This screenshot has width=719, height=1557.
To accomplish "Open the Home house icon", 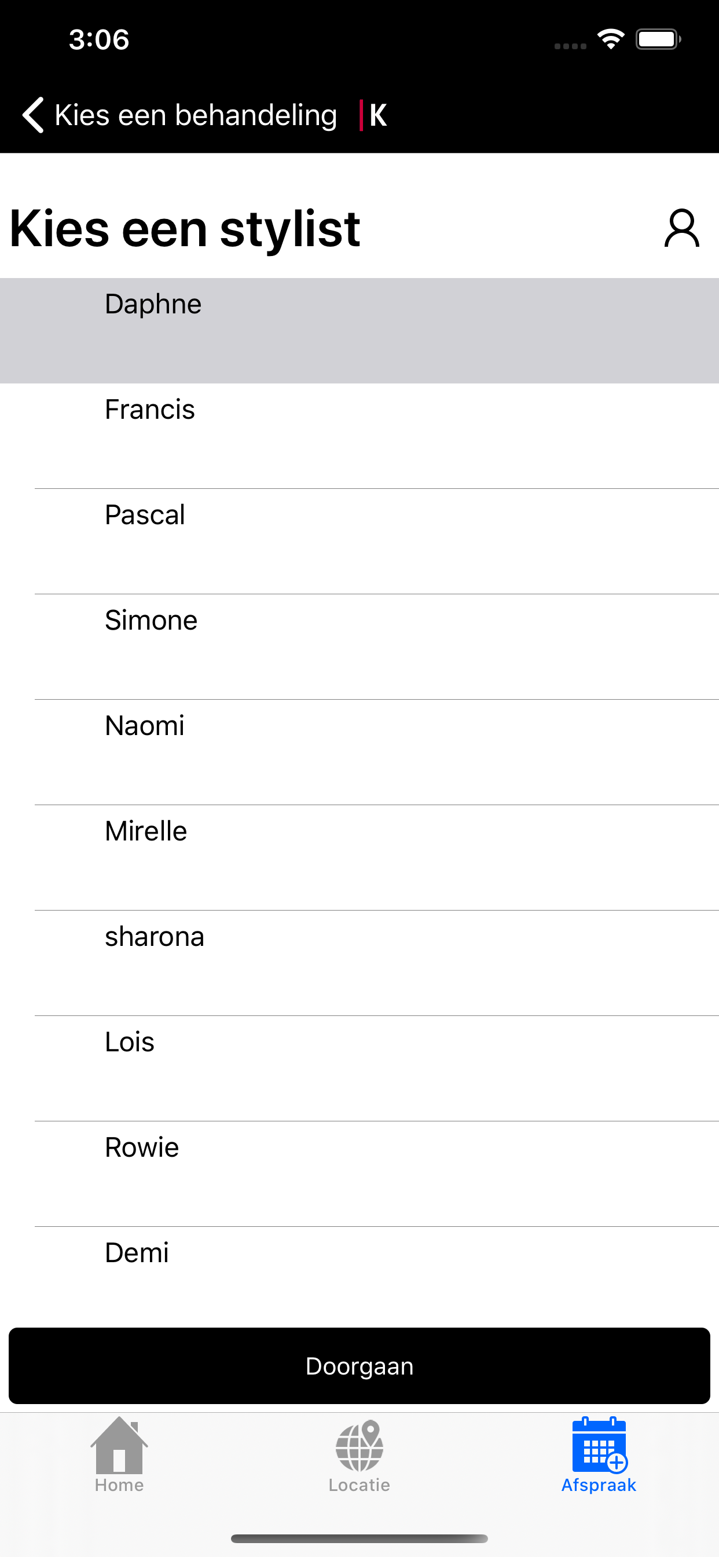I will pyautogui.click(x=119, y=1445).
